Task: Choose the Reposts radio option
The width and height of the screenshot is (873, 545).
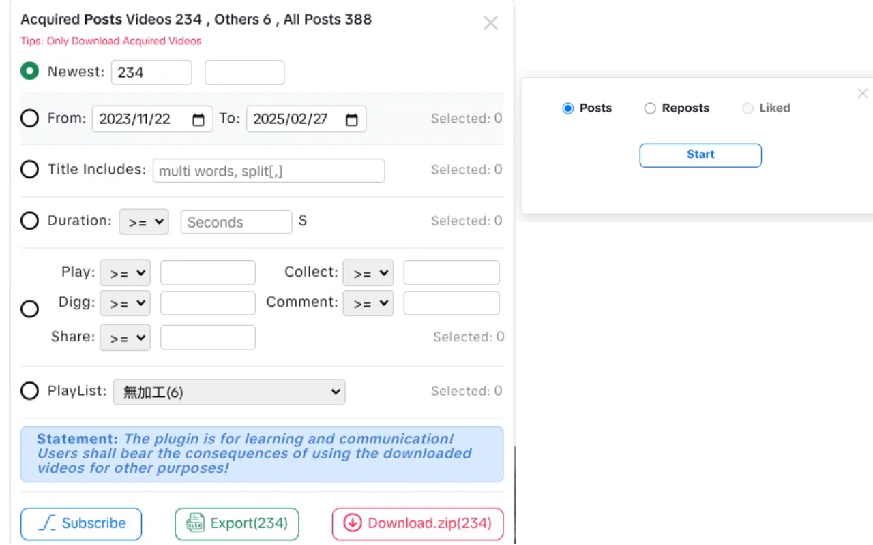Action: click(650, 108)
